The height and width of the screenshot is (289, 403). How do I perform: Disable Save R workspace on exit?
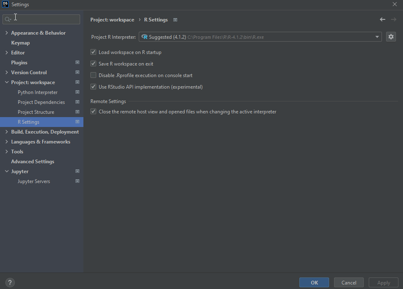click(x=93, y=63)
